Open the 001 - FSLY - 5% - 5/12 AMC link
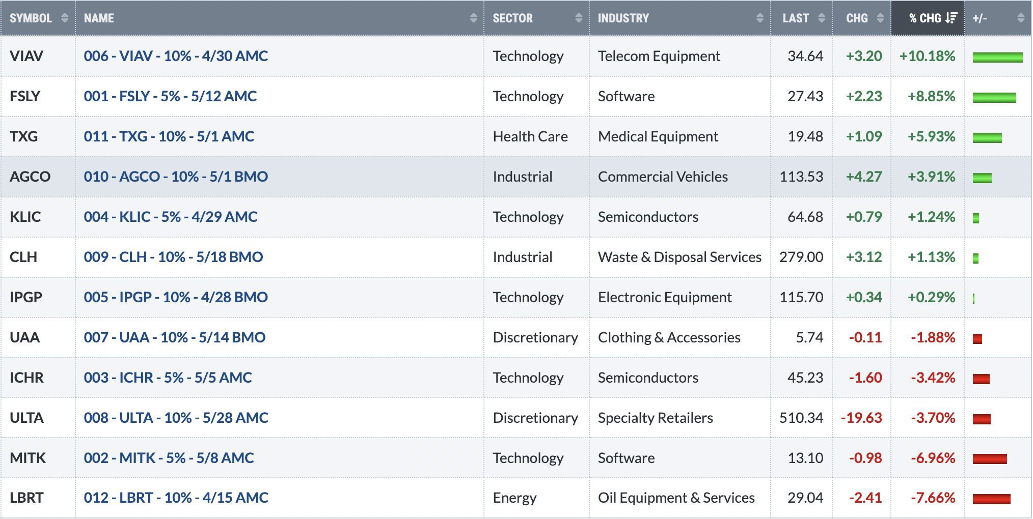The height and width of the screenshot is (519, 1033). pos(170,96)
